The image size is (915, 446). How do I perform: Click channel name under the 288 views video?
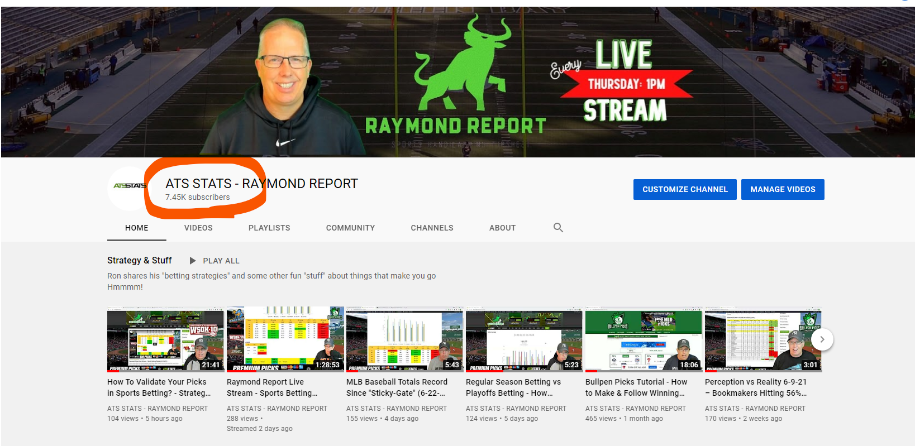tap(277, 409)
